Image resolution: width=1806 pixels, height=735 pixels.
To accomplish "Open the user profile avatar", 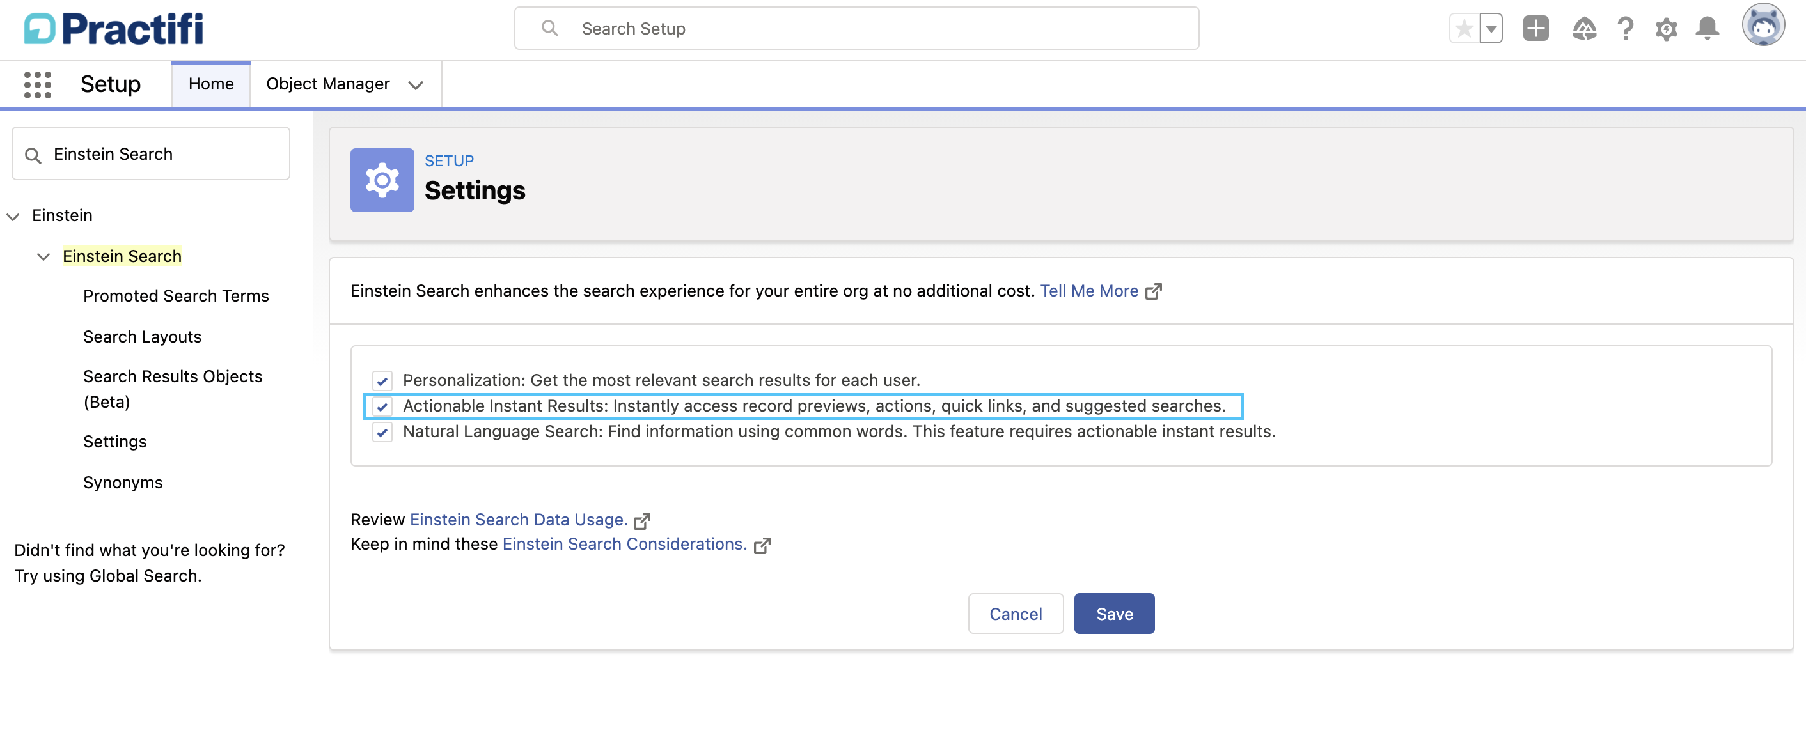I will (x=1763, y=25).
